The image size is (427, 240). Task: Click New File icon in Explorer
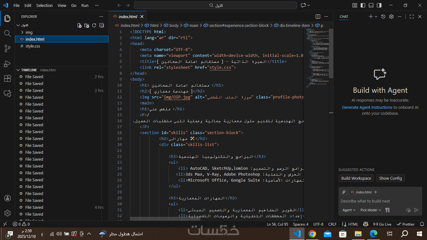(79, 25)
